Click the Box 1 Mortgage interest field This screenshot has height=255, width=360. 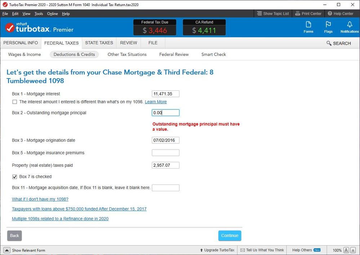pyautogui.click(x=165, y=94)
